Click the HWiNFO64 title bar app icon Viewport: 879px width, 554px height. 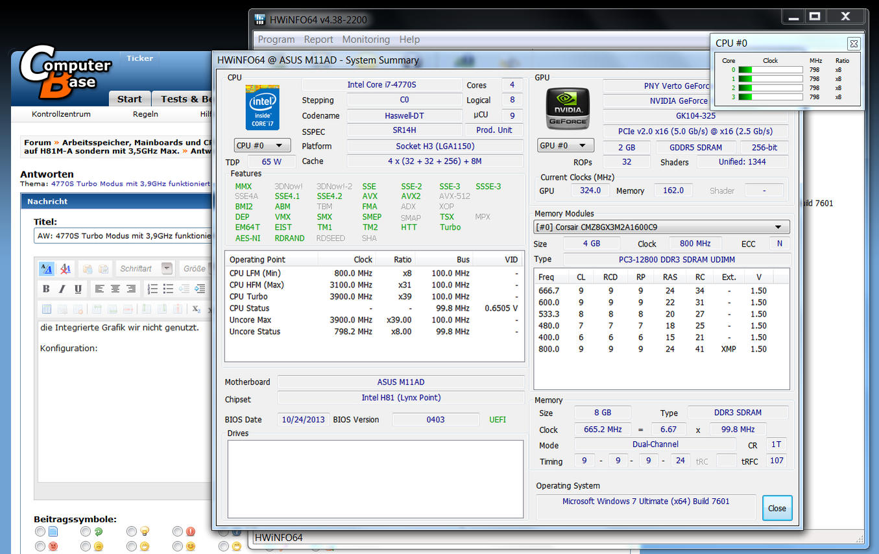click(x=260, y=19)
